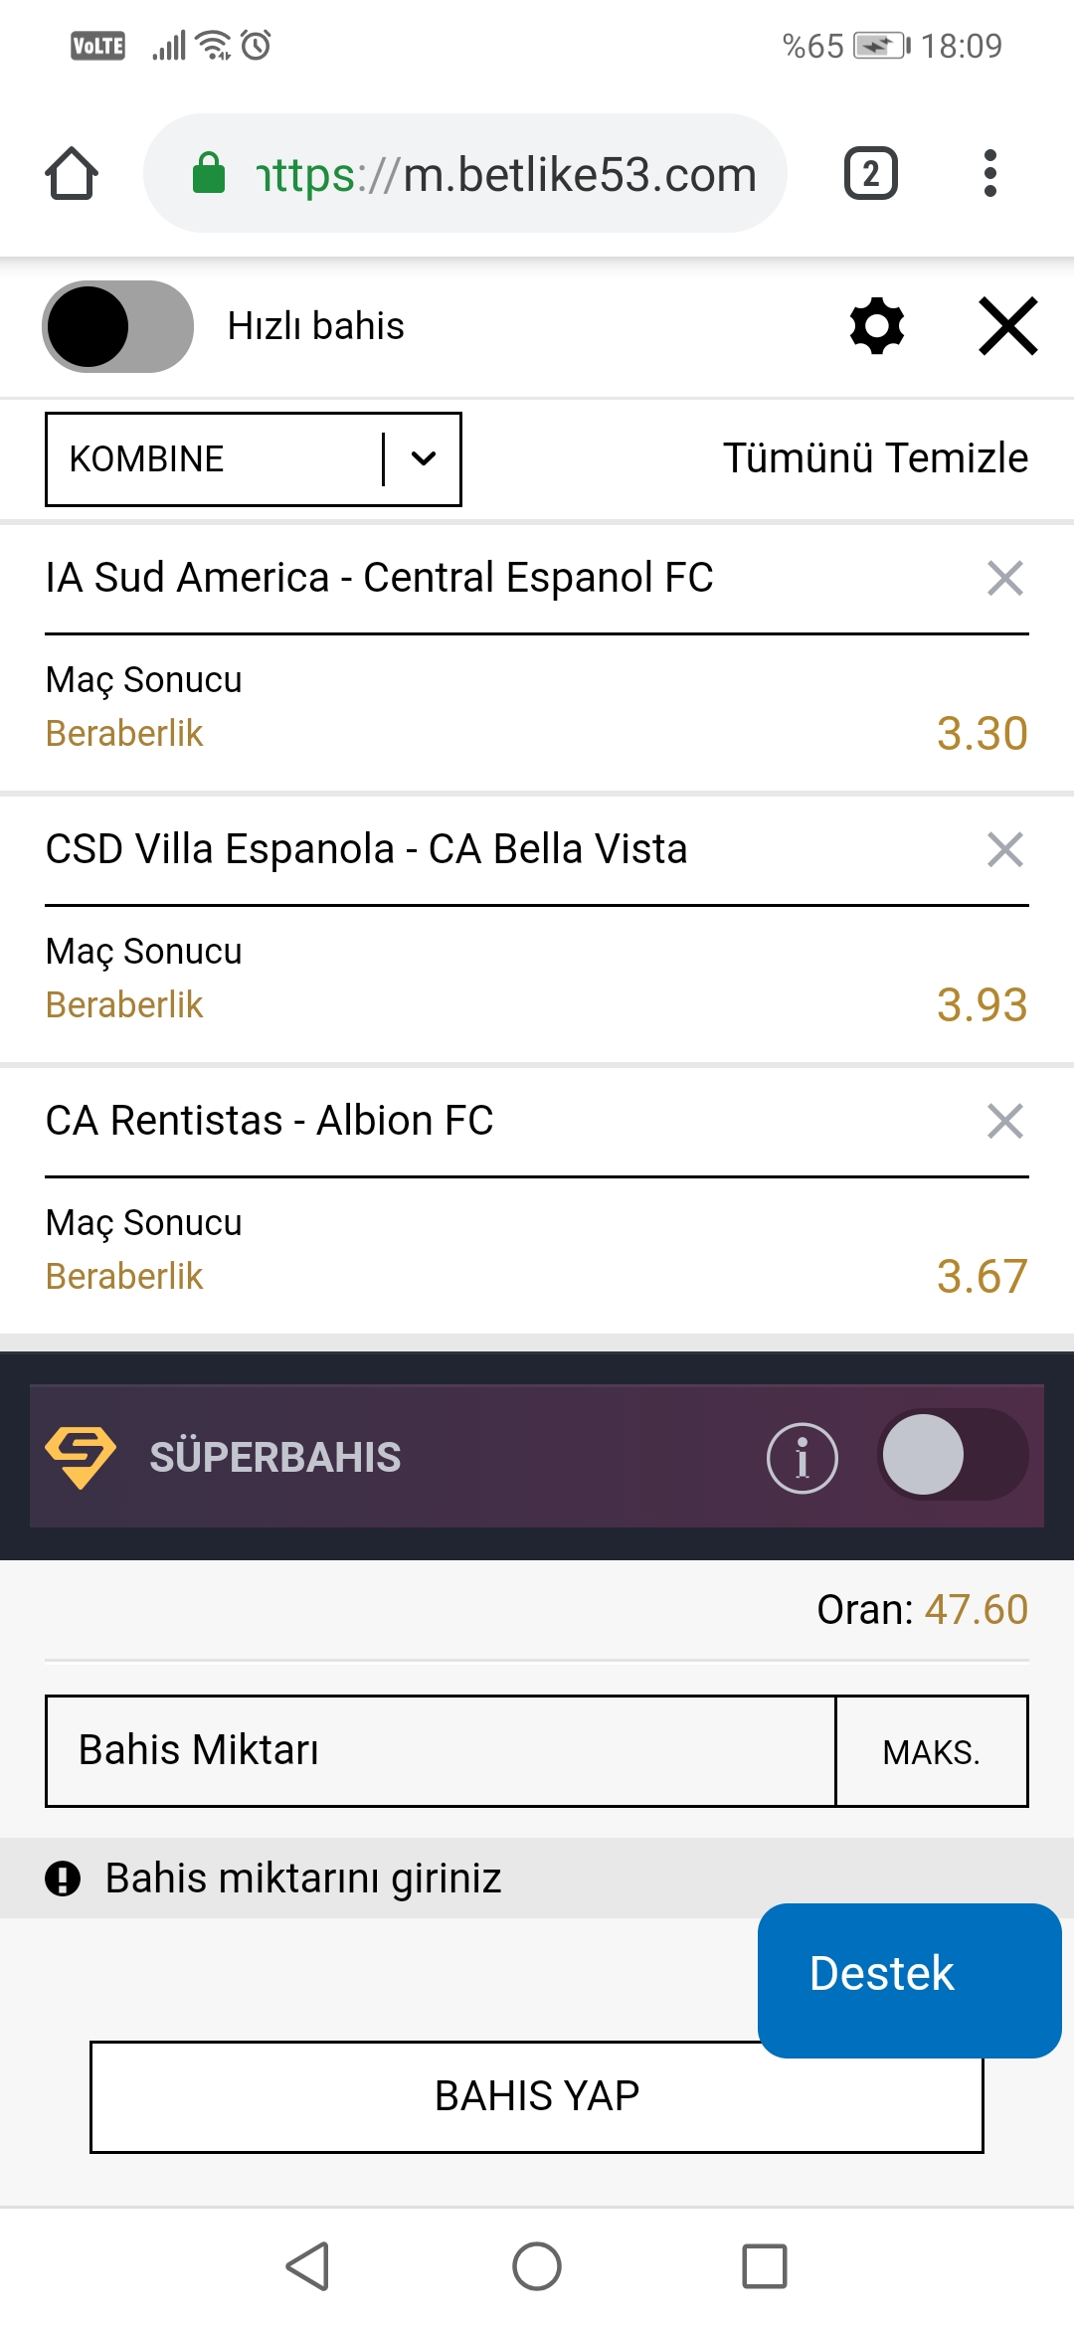
Task: Open browser three-dot menu
Action: coord(989,174)
